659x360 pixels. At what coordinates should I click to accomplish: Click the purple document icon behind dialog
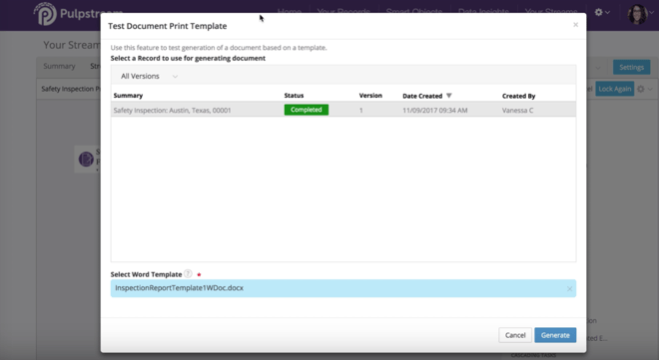pos(86,159)
